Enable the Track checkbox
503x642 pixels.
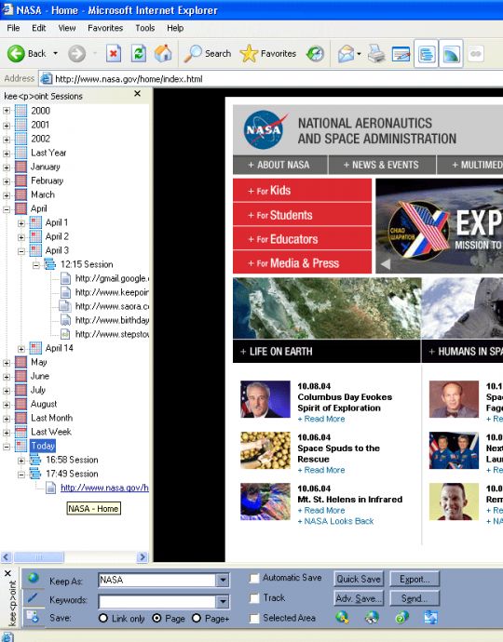point(254,598)
